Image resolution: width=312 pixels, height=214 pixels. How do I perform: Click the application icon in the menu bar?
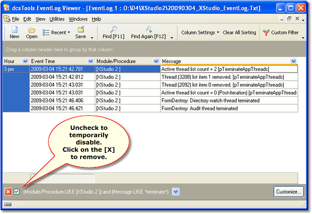point(7,19)
